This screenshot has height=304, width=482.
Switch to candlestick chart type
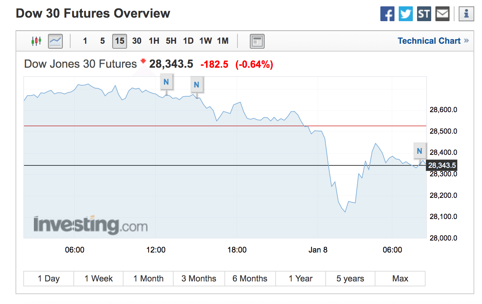click(36, 41)
